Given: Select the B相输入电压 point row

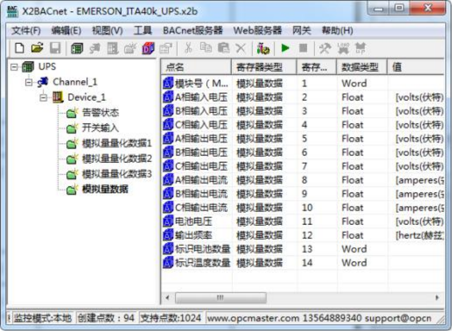Looking at the screenshot, I should 303,111.
